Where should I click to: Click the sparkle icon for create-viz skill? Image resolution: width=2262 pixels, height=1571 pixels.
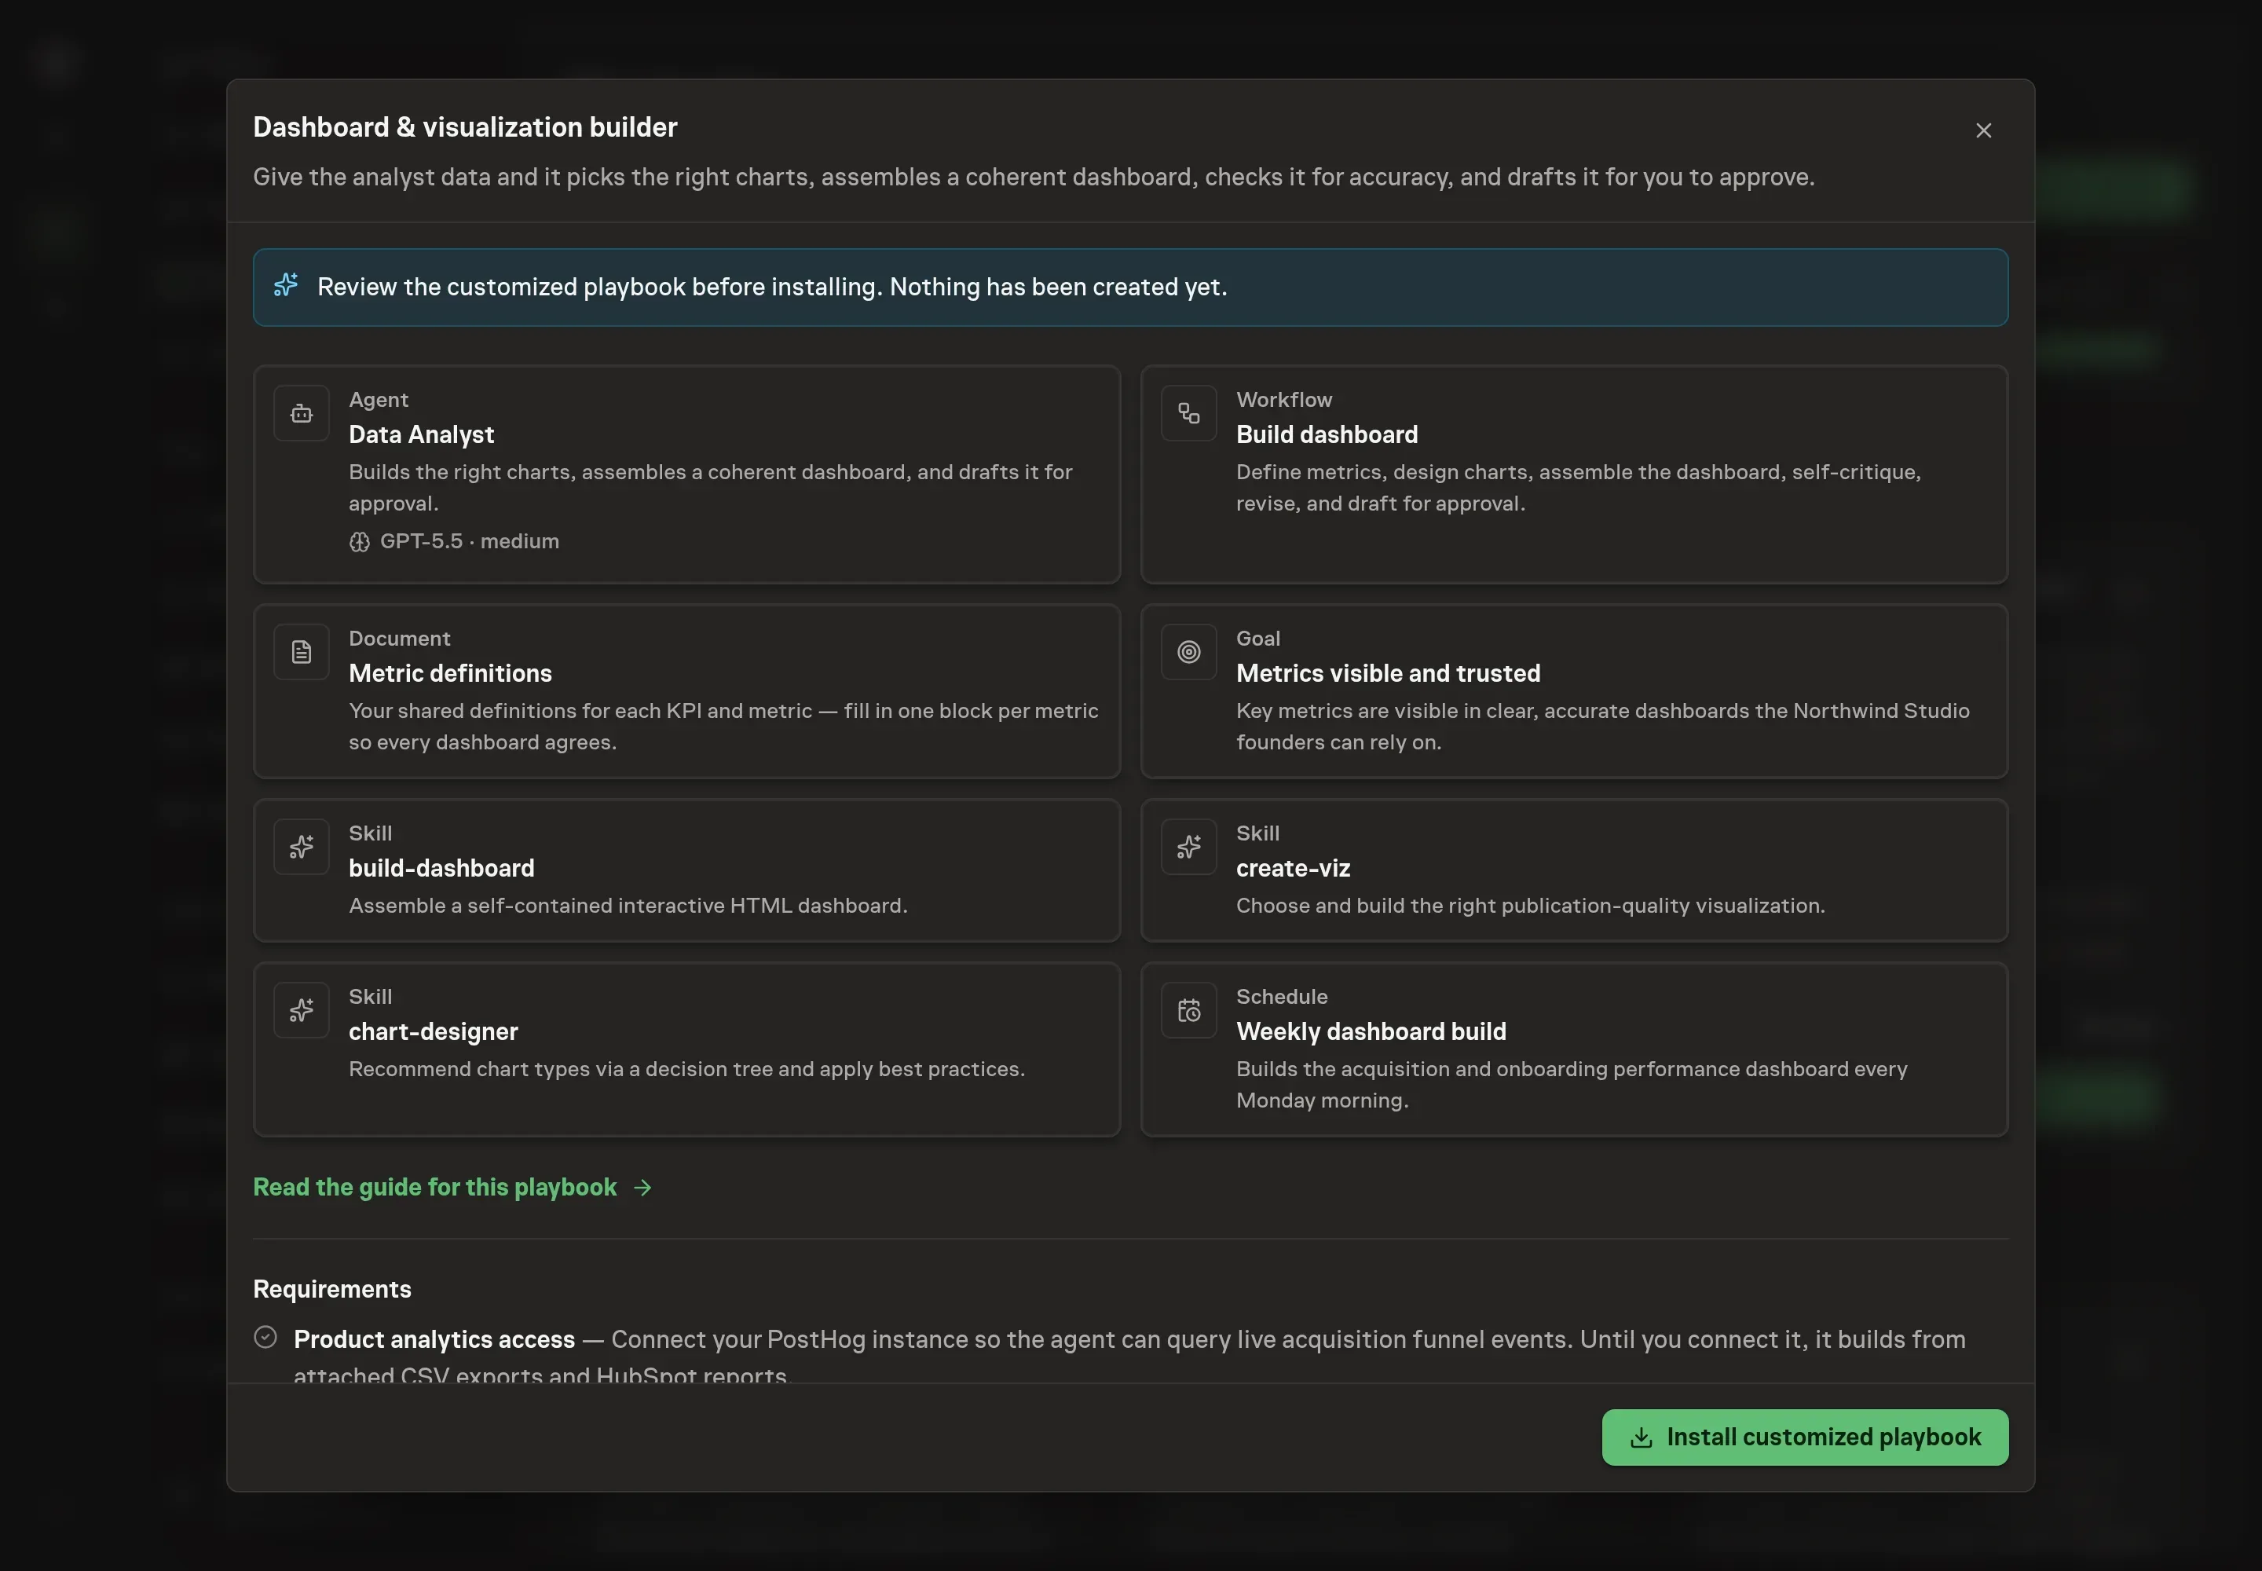coord(1188,847)
